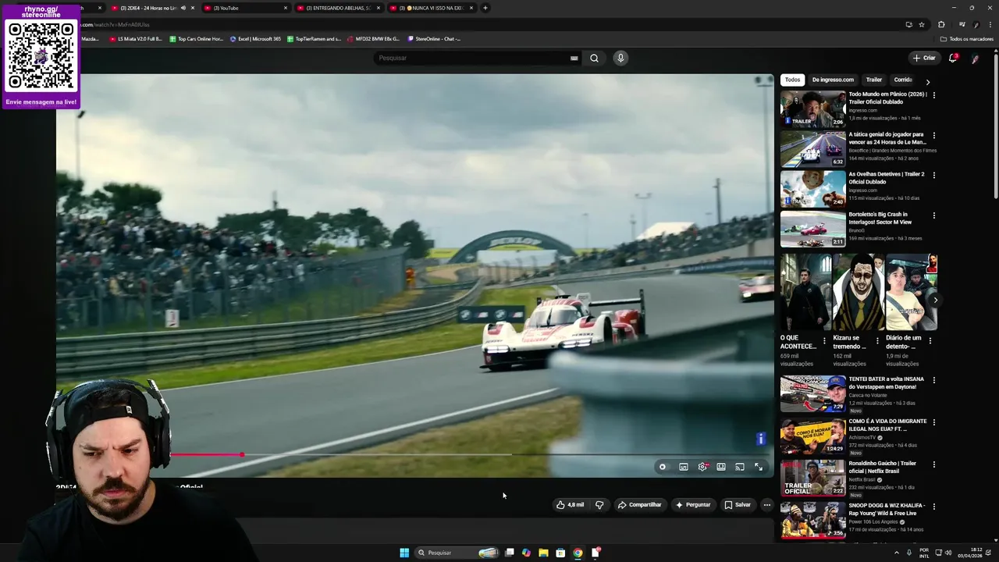Screen dimensions: 999x562
Task: Like the video with thumbs-up 4,8 mil
Action: pos(570,505)
